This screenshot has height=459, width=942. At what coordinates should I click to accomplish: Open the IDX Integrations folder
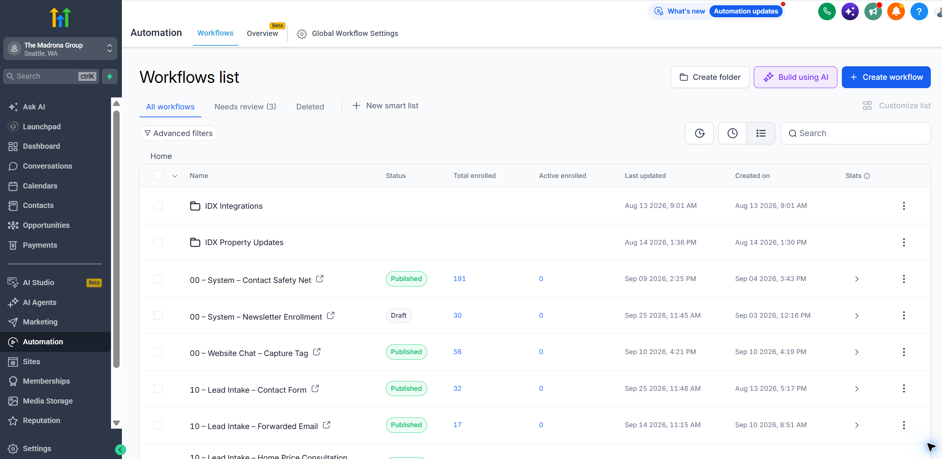tap(233, 206)
